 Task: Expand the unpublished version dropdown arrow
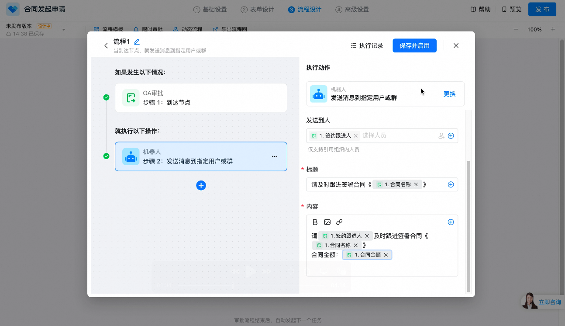tap(64, 30)
